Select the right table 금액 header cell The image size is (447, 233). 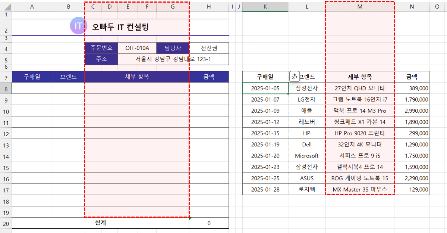(x=412, y=77)
